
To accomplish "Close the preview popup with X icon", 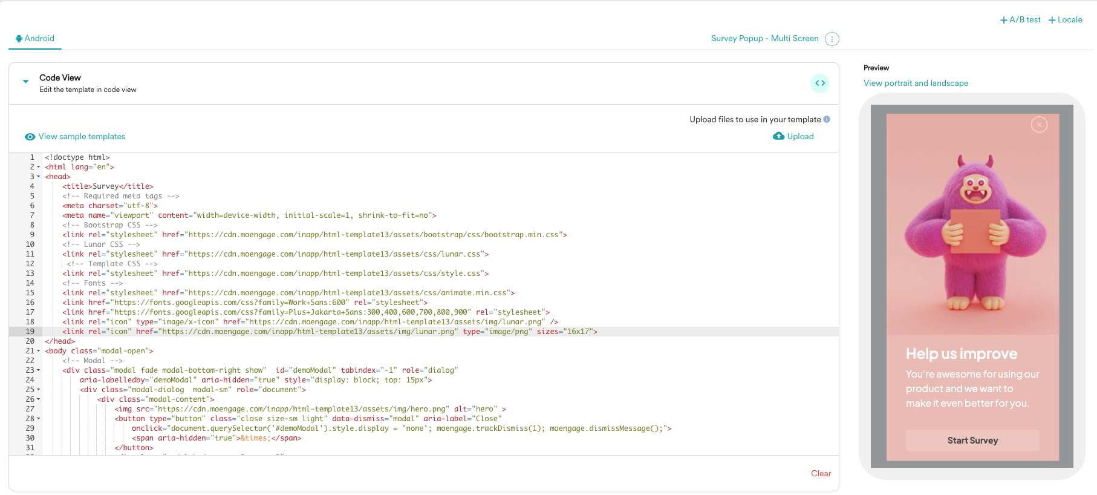I will [1039, 125].
